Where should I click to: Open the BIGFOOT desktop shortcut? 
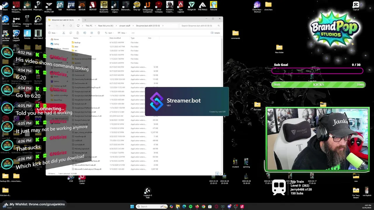pos(93,6)
